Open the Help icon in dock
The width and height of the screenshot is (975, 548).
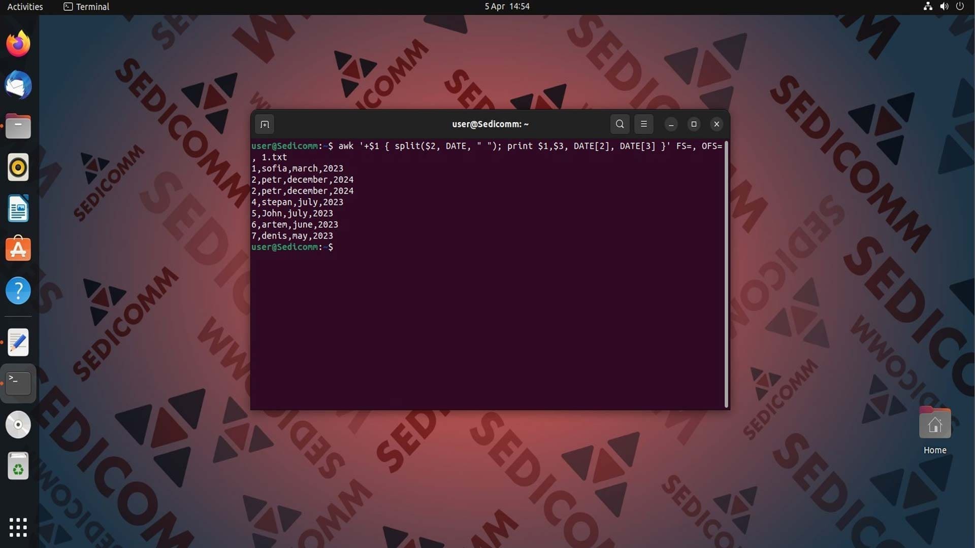pyautogui.click(x=18, y=291)
